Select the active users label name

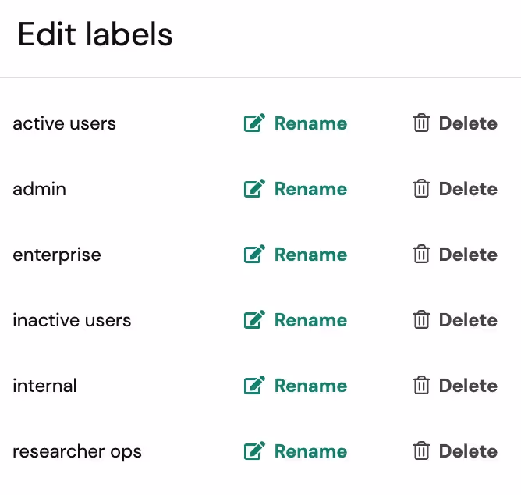[x=64, y=123]
